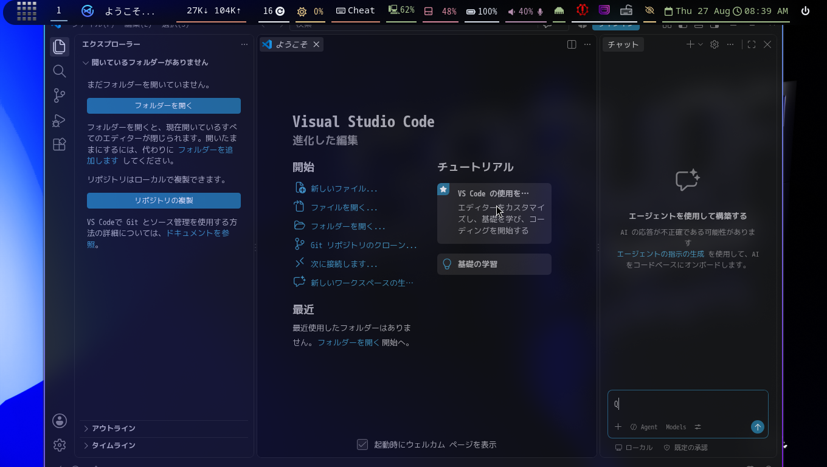Open the Explorer panel's more actions menu
This screenshot has height=467, width=827.
point(244,44)
